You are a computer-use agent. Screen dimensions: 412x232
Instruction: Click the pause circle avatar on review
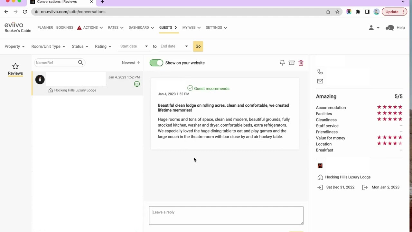[40, 80]
